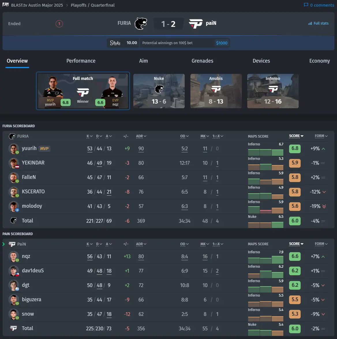Sort FURIA scoreboard by FORM
The image size is (337, 339).
click(321, 136)
